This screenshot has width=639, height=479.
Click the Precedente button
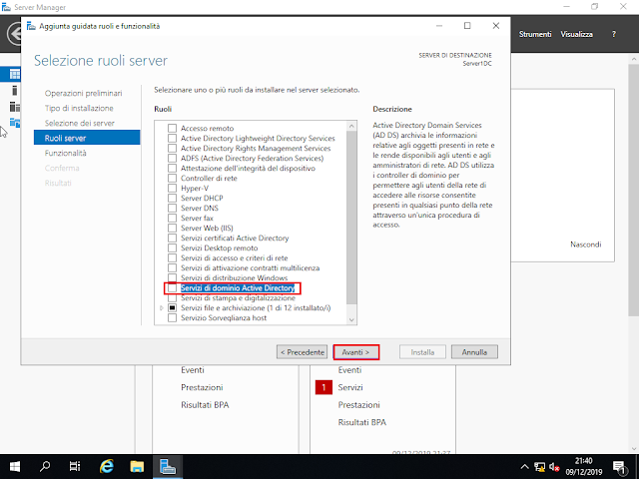302,352
